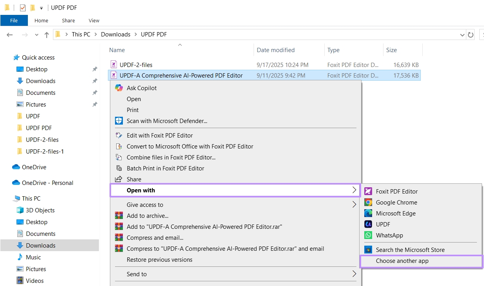The image size is (484, 286).
Task: Click the Refresh icon in the address bar
Action: coord(471,34)
